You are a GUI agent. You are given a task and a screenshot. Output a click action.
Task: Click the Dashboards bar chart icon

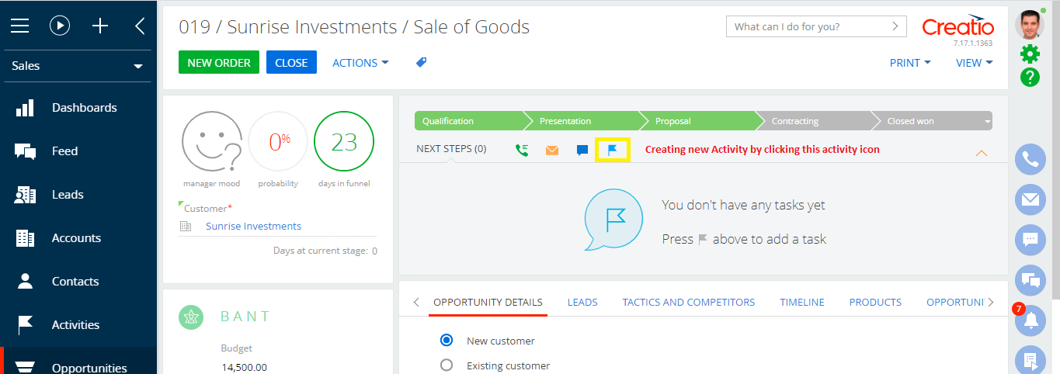[x=26, y=108]
